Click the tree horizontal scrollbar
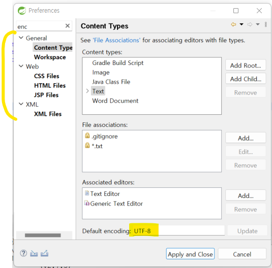 [x=43, y=235]
